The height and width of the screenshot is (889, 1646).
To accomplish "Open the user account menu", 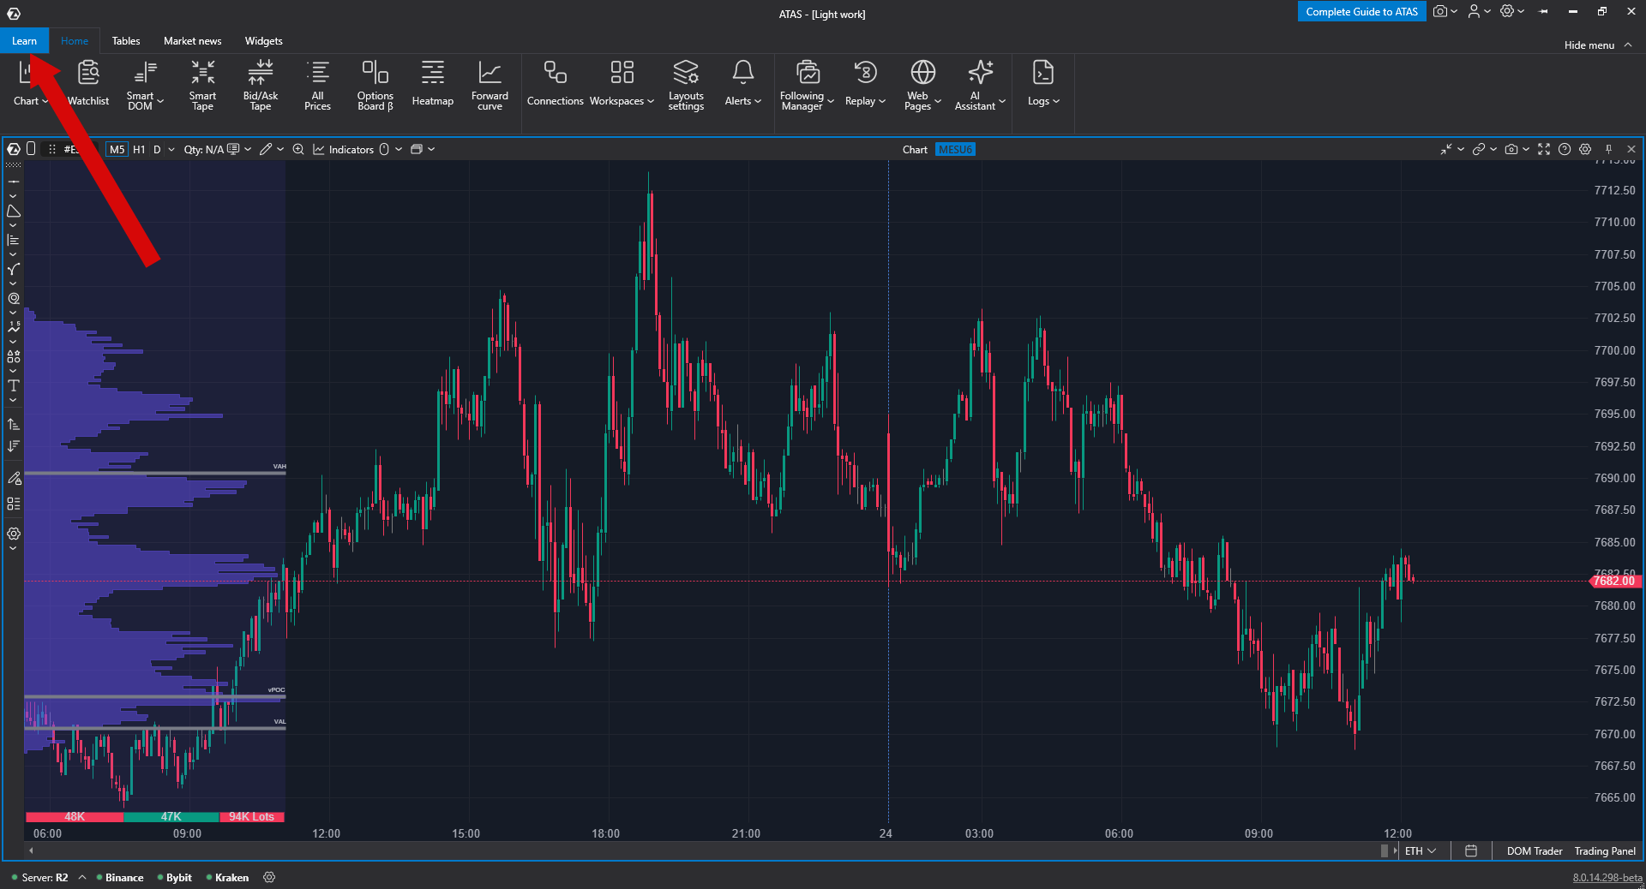I will pos(1479,11).
